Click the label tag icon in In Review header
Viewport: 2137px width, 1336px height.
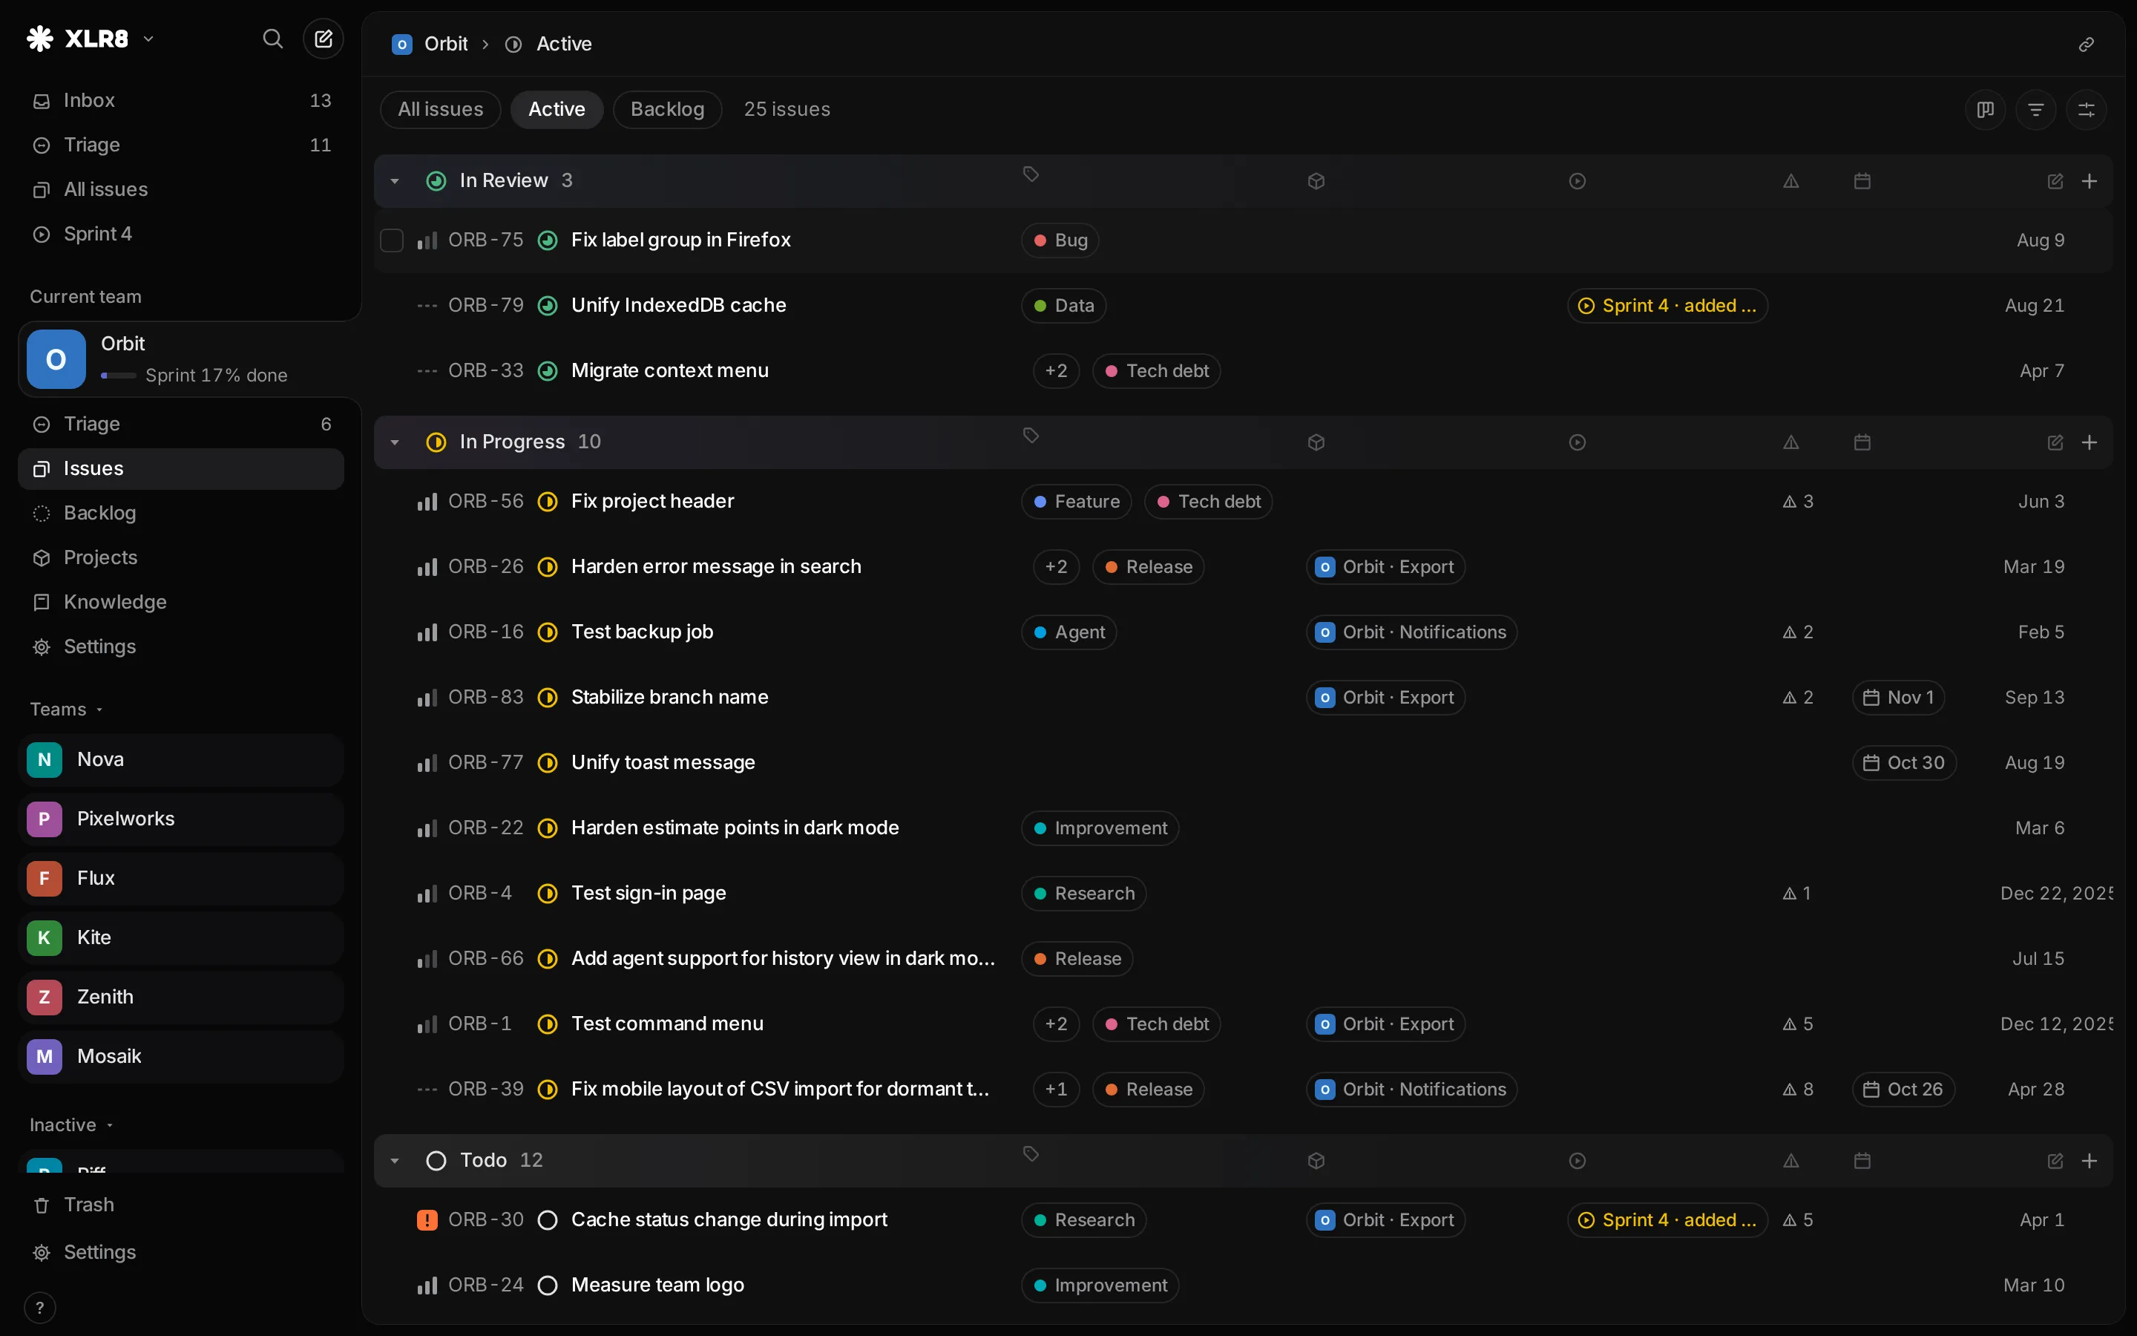pyautogui.click(x=1031, y=174)
